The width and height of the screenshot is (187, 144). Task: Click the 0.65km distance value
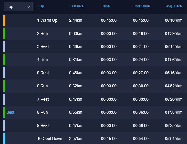point(76,112)
